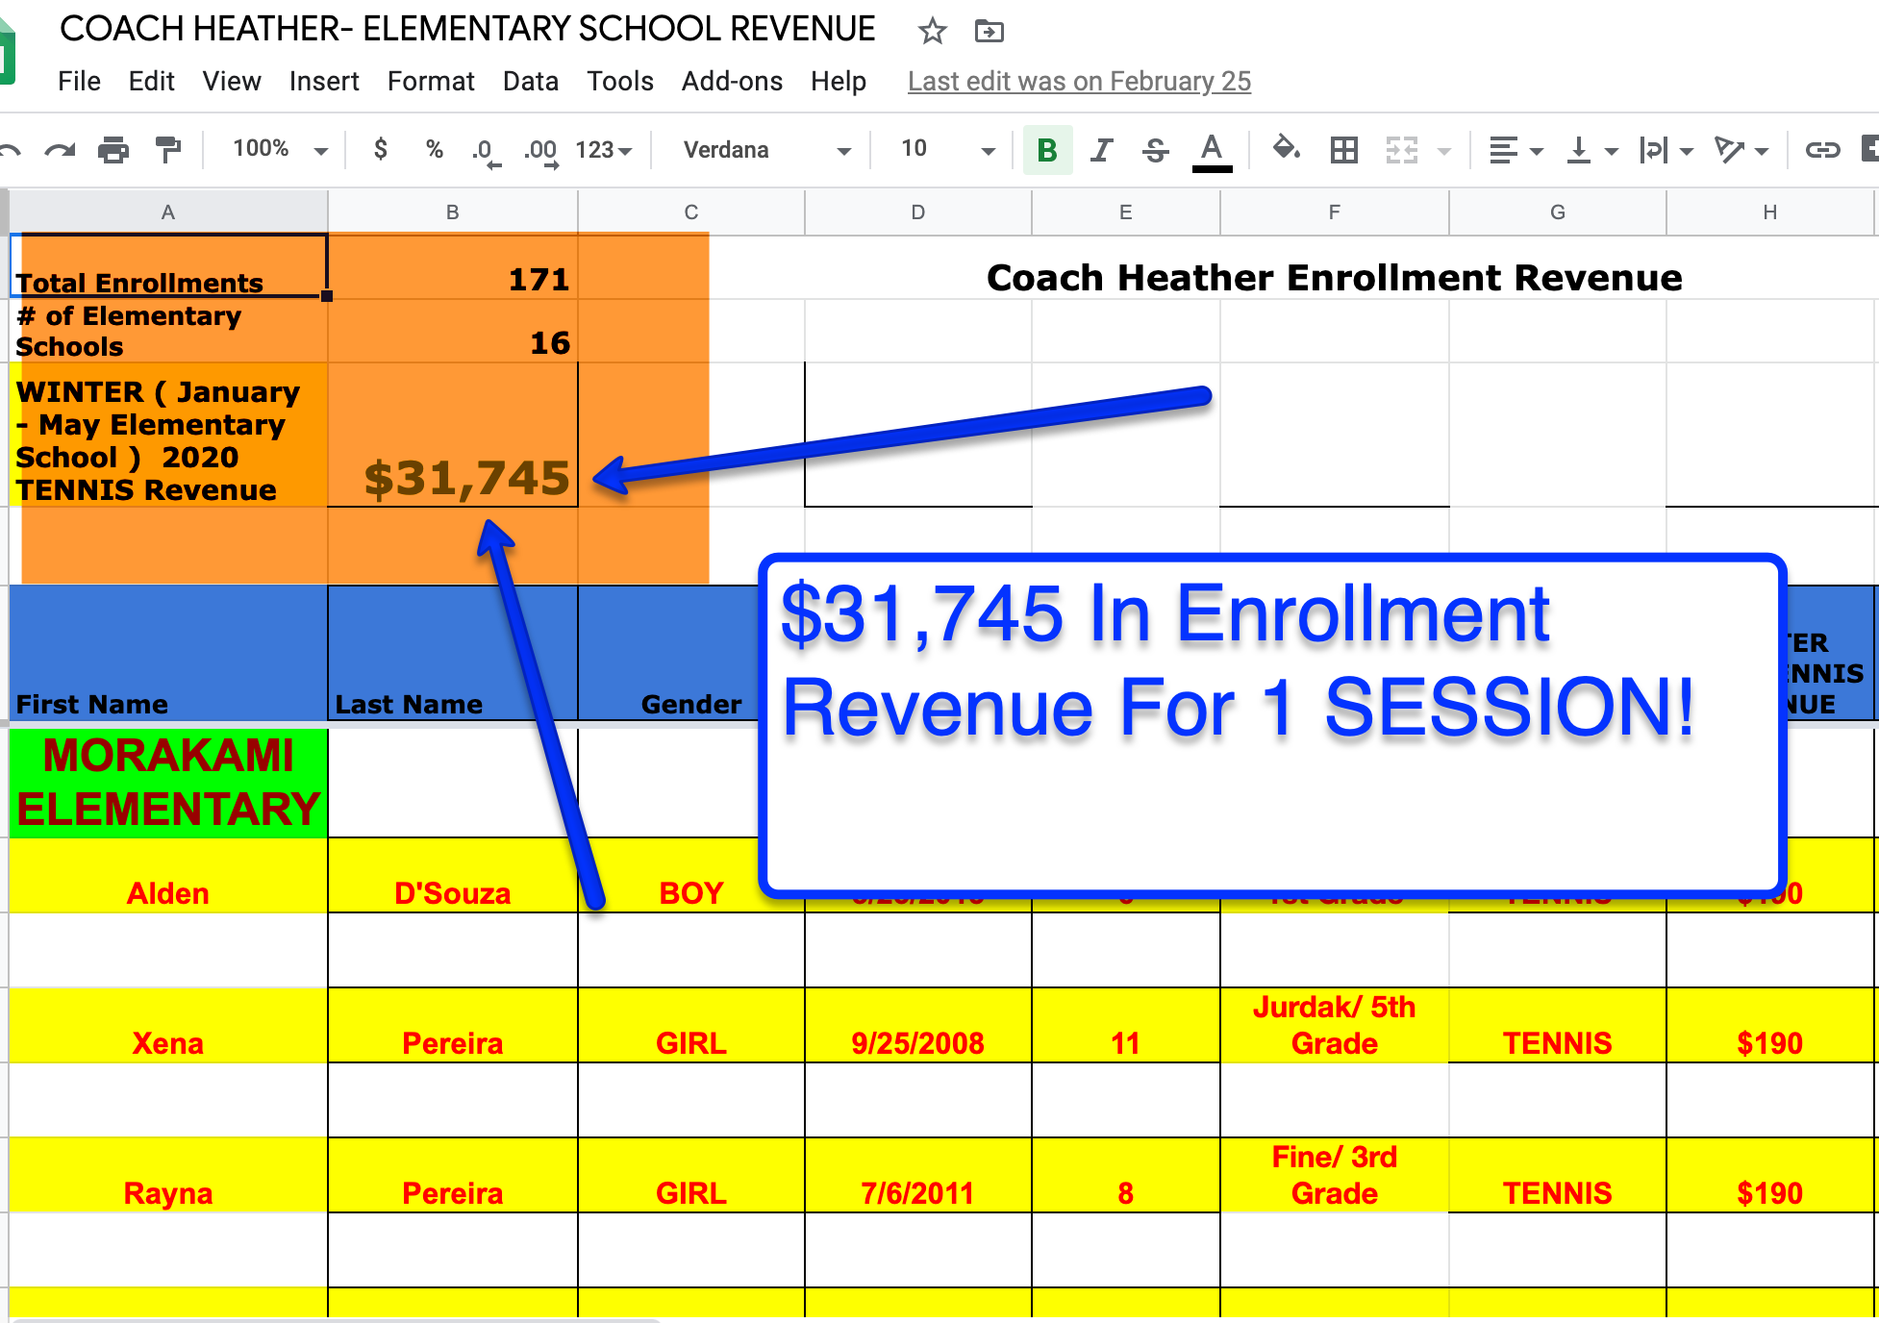Select the Jurdak/ 5th Grade cell
This screenshot has width=1879, height=1323.
pyautogui.click(x=1335, y=1025)
